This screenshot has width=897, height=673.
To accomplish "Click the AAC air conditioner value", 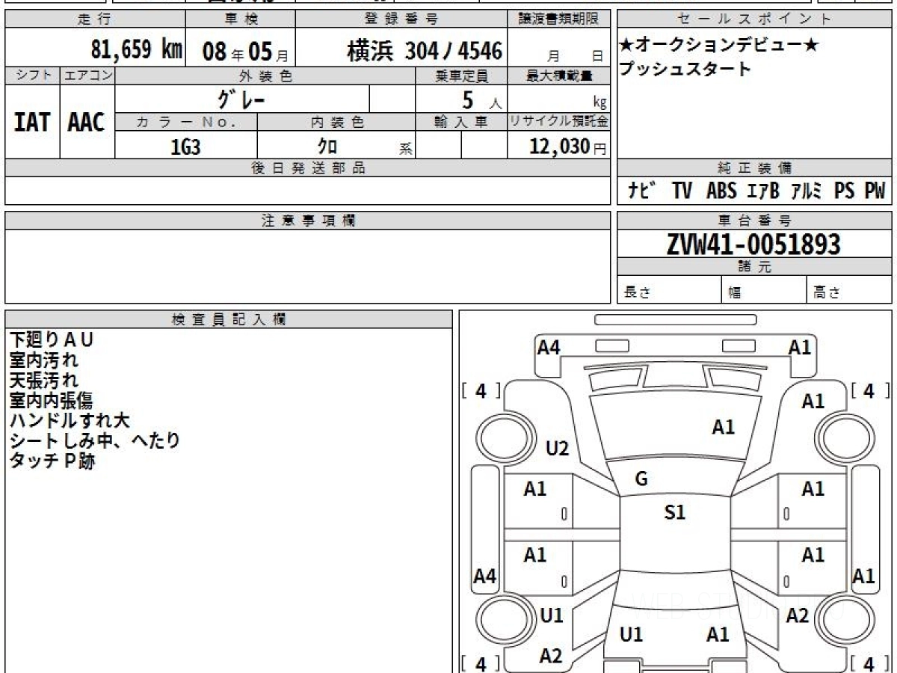I will 87,123.
